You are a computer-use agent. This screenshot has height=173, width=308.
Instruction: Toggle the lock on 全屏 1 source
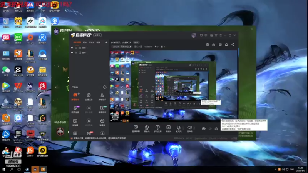click(x=75, y=53)
